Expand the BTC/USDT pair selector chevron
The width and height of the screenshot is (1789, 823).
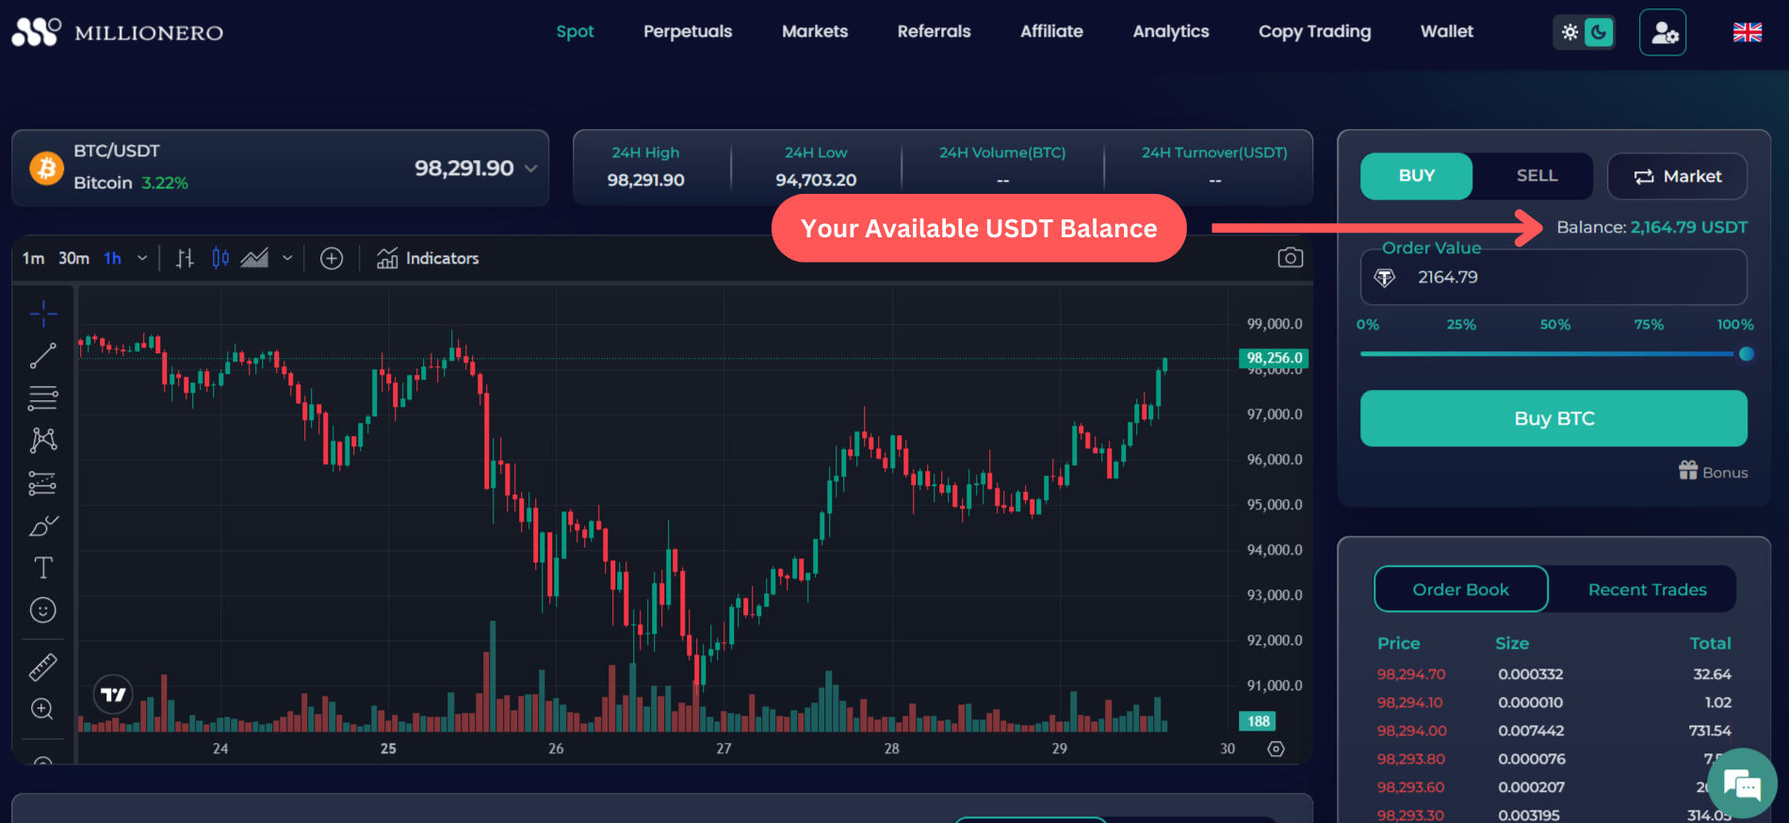pyautogui.click(x=531, y=169)
